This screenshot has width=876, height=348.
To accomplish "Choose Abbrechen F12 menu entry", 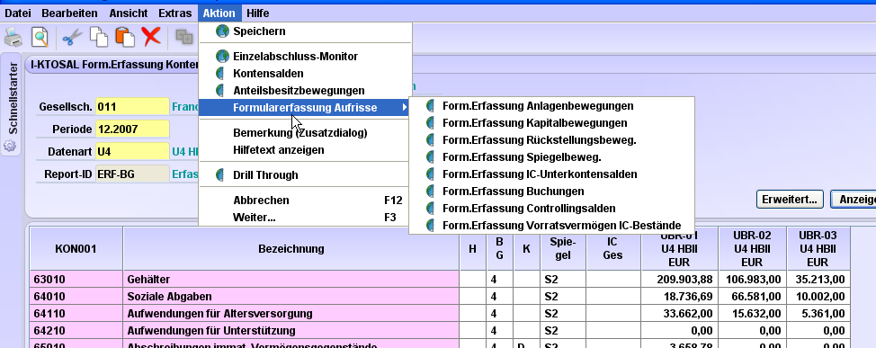I will pos(305,201).
